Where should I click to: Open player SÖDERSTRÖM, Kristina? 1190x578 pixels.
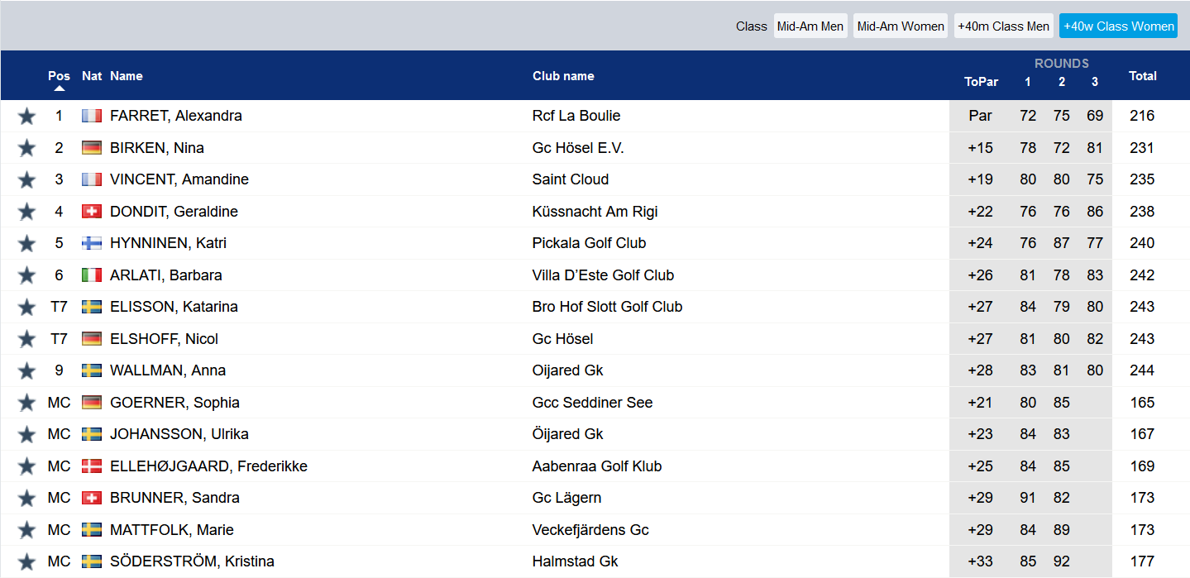point(192,561)
